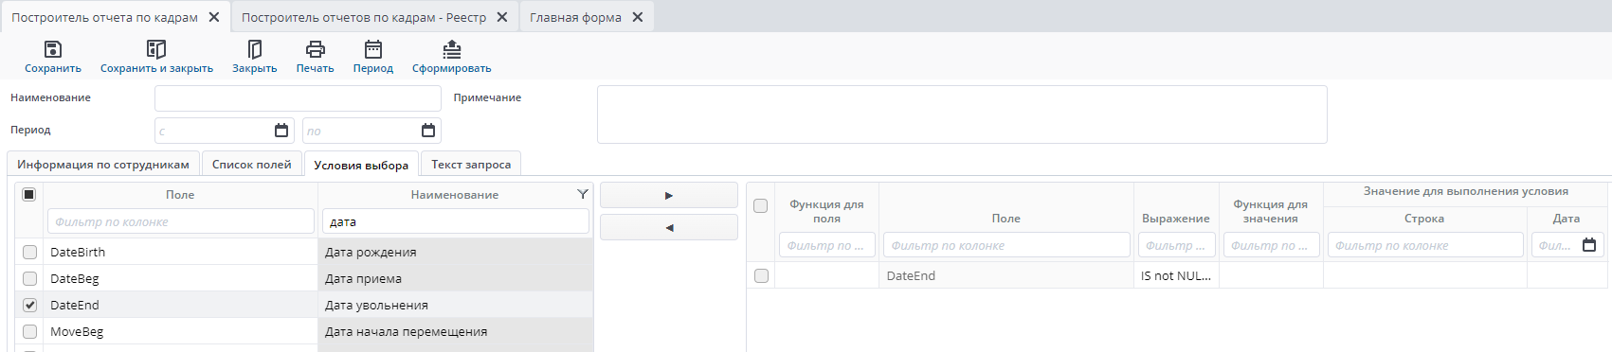Click the Закрыть door icon
1612x352 pixels.
pyautogui.click(x=254, y=49)
